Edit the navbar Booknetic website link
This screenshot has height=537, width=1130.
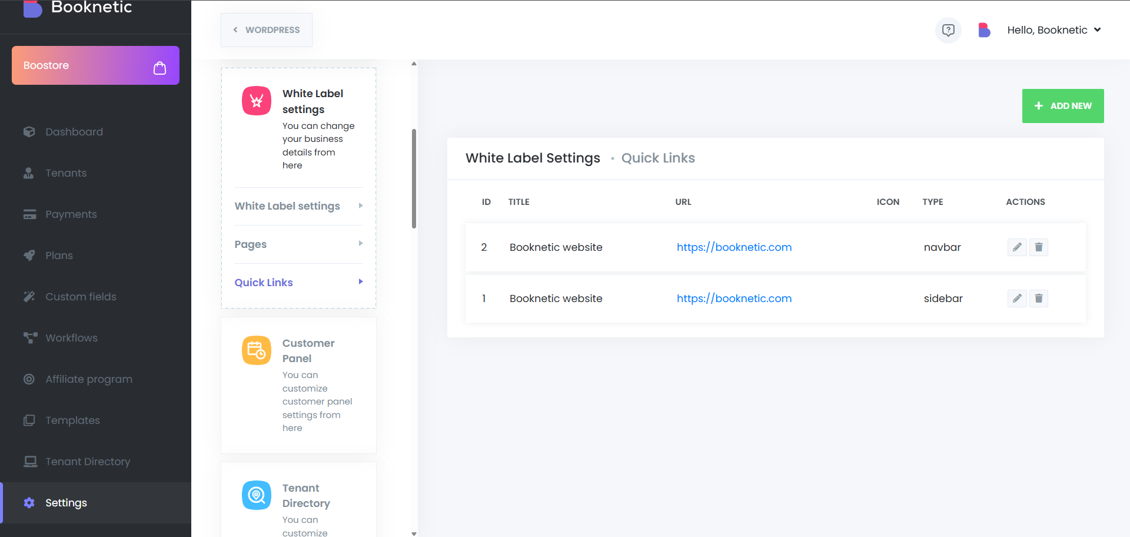pyautogui.click(x=1017, y=247)
